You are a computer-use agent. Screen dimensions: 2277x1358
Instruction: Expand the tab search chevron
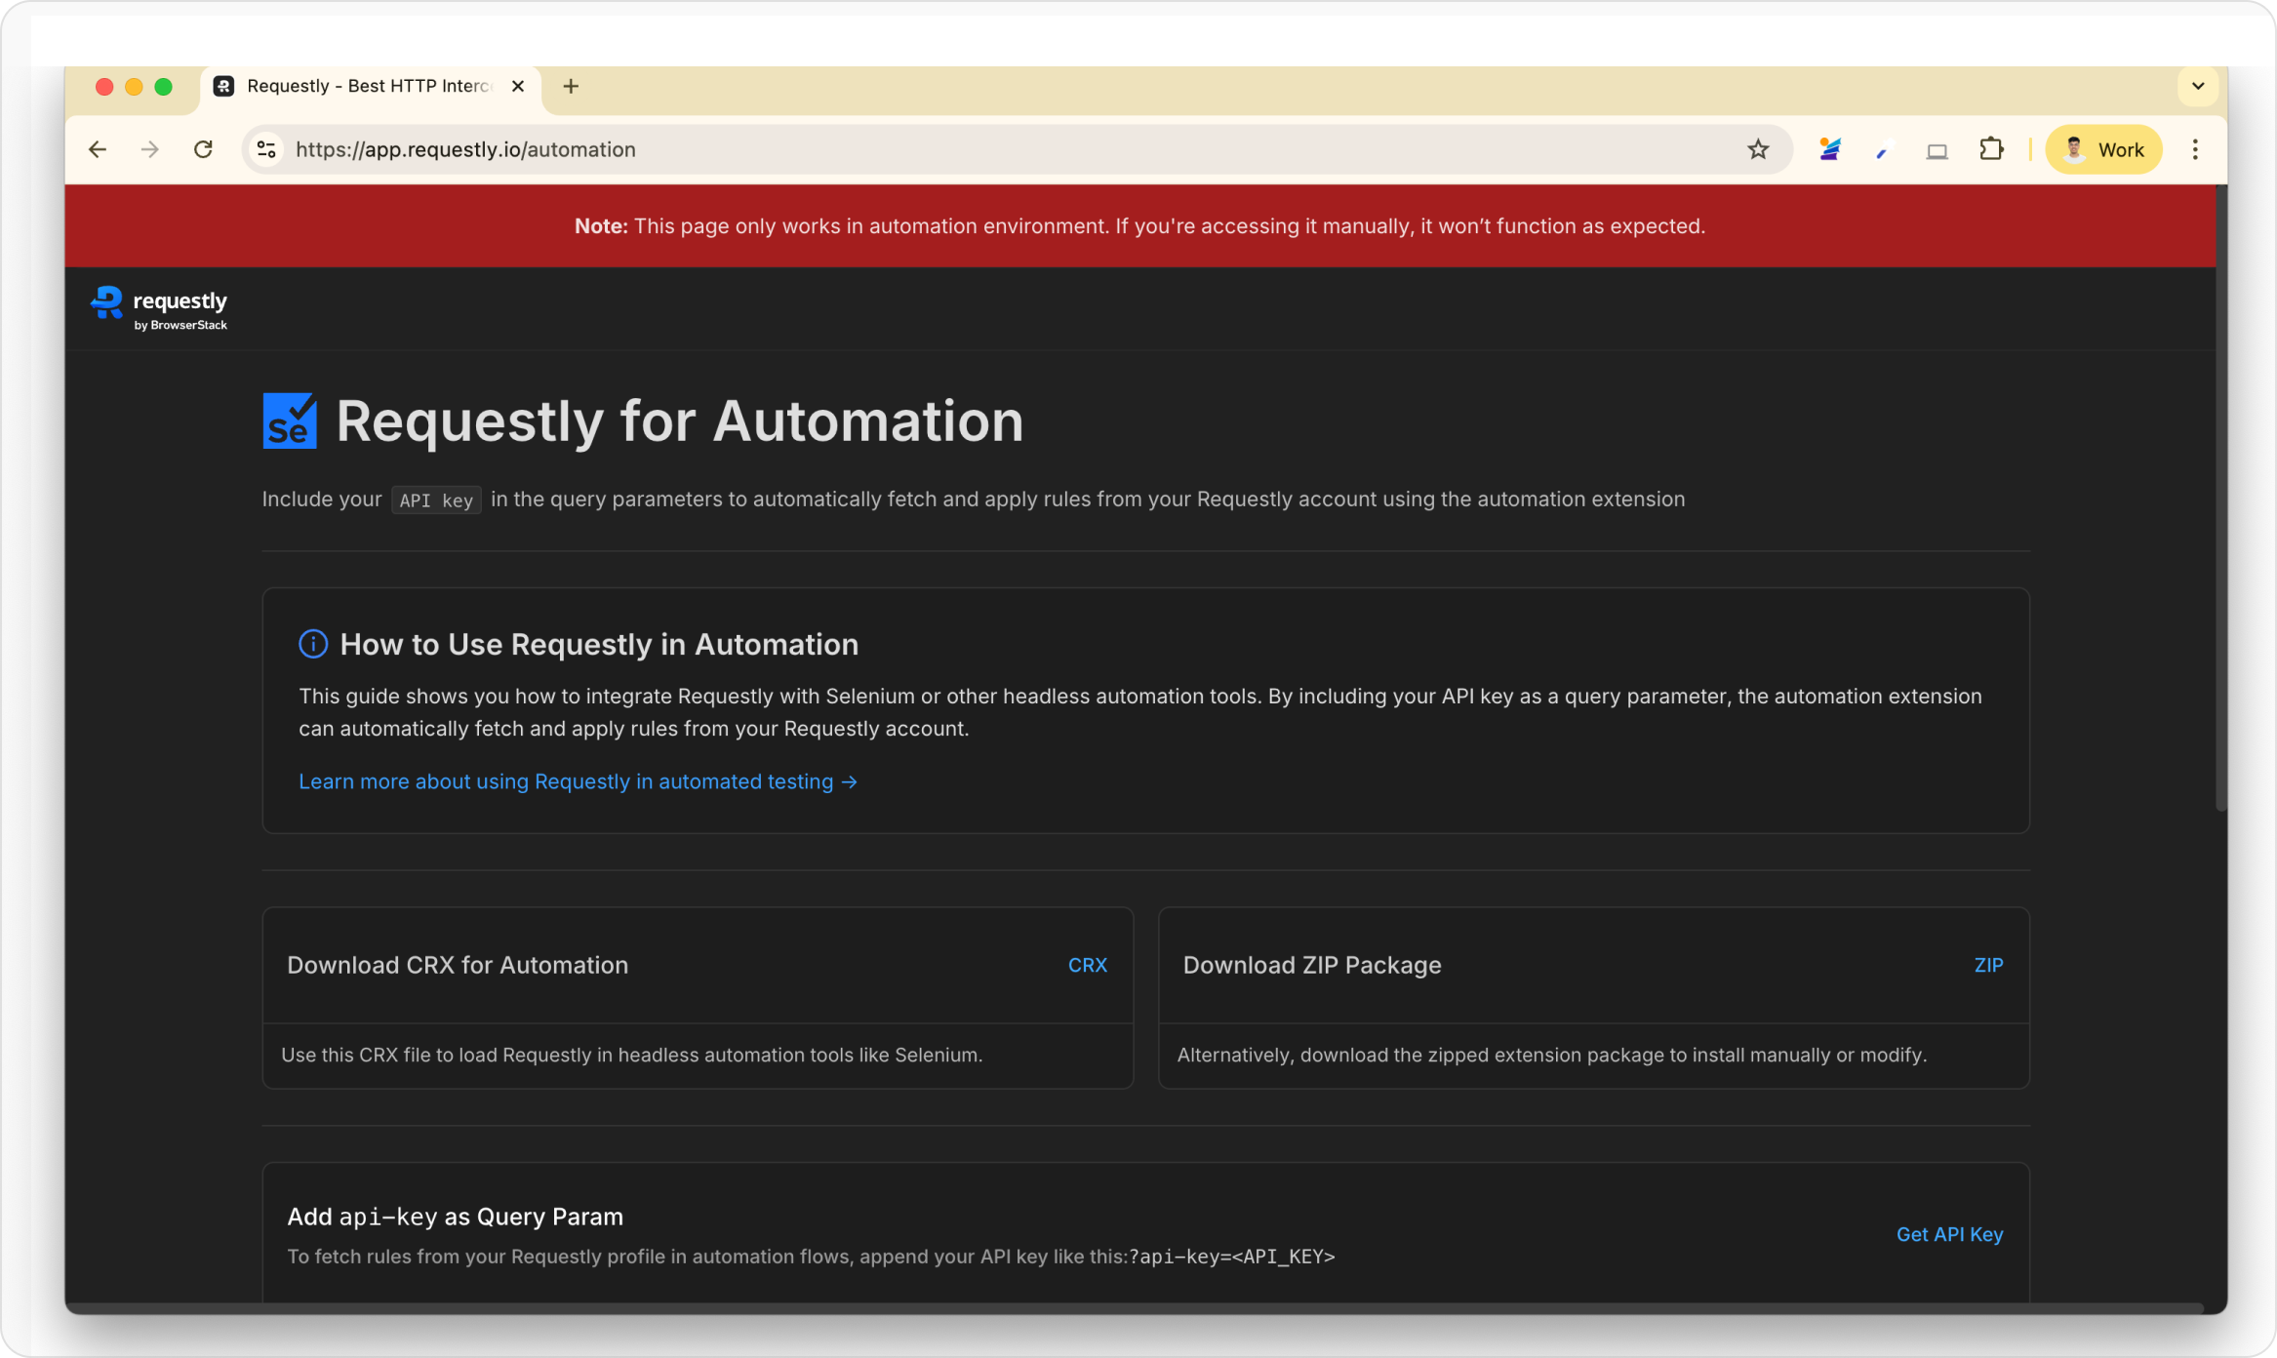click(2198, 86)
